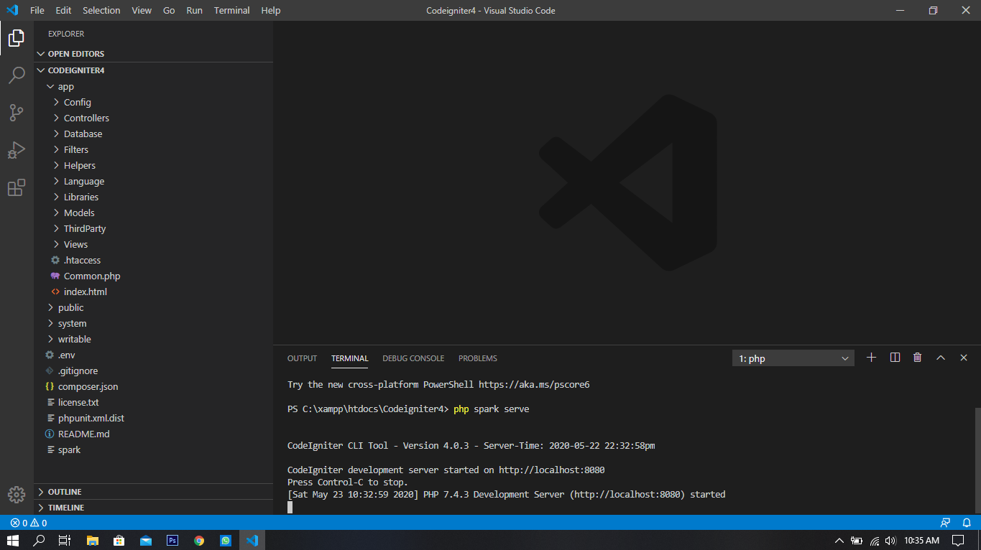Open the Manage gear menu
The height and width of the screenshot is (550, 981).
[x=17, y=495]
